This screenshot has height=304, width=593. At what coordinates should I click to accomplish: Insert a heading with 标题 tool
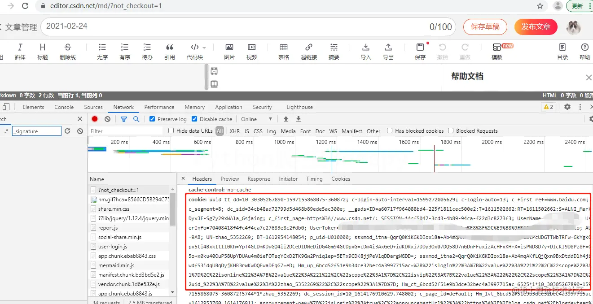pyautogui.click(x=43, y=52)
